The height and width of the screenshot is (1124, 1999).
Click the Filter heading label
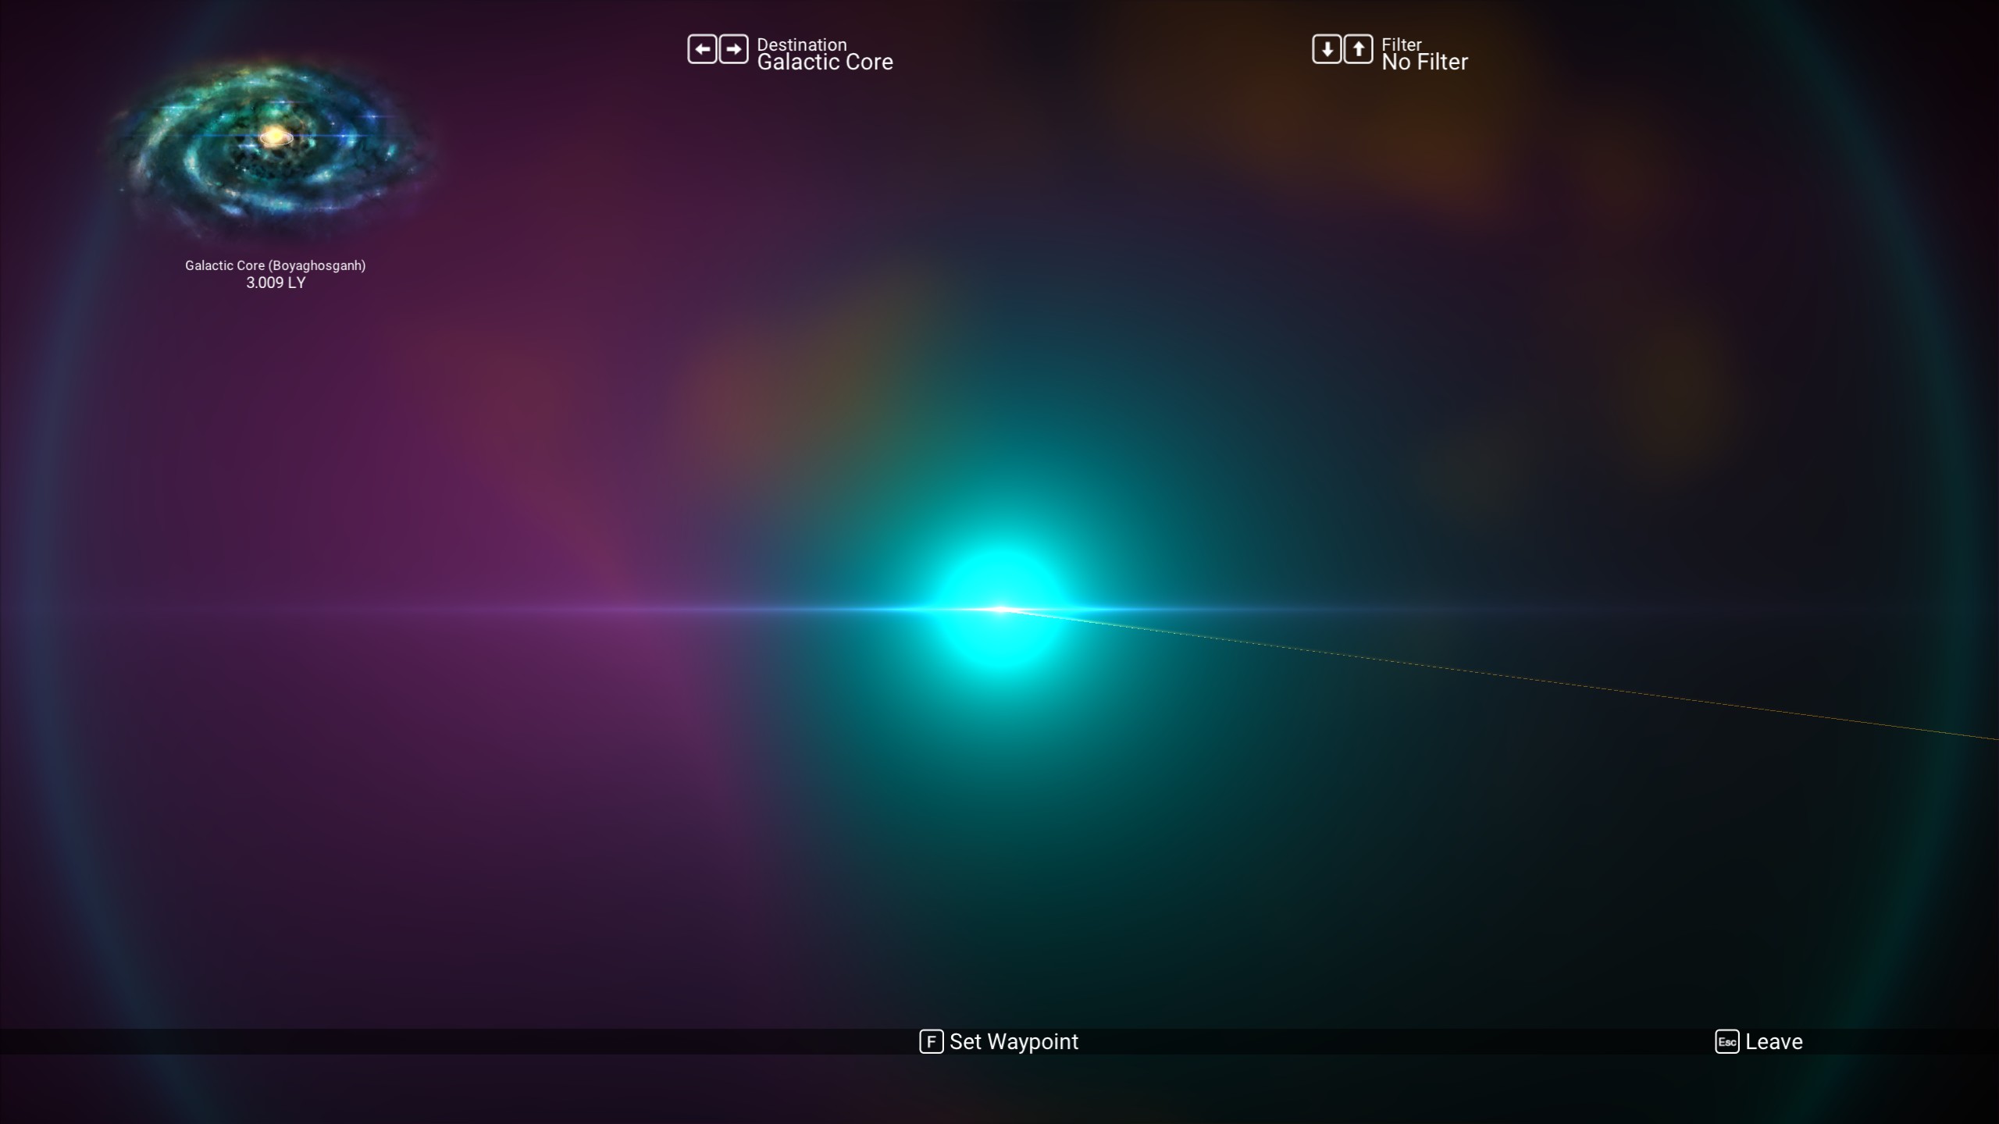tap(1402, 44)
